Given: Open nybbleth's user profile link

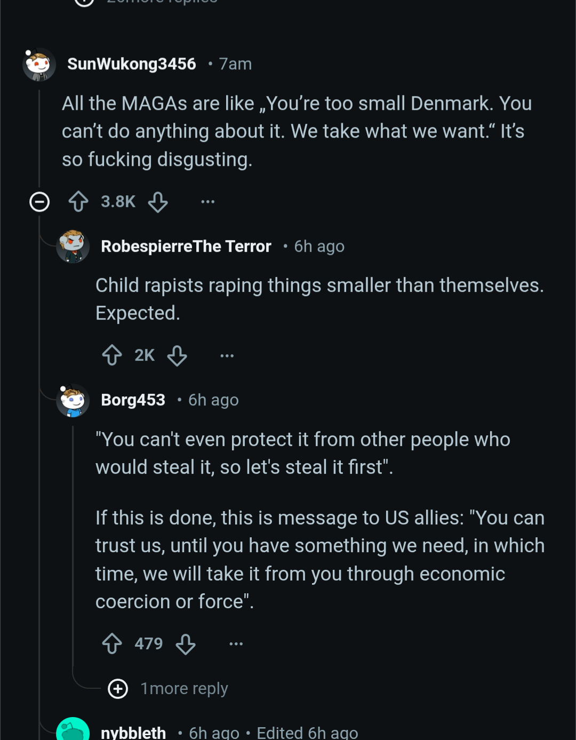Looking at the screenshot, I should 133,733.
